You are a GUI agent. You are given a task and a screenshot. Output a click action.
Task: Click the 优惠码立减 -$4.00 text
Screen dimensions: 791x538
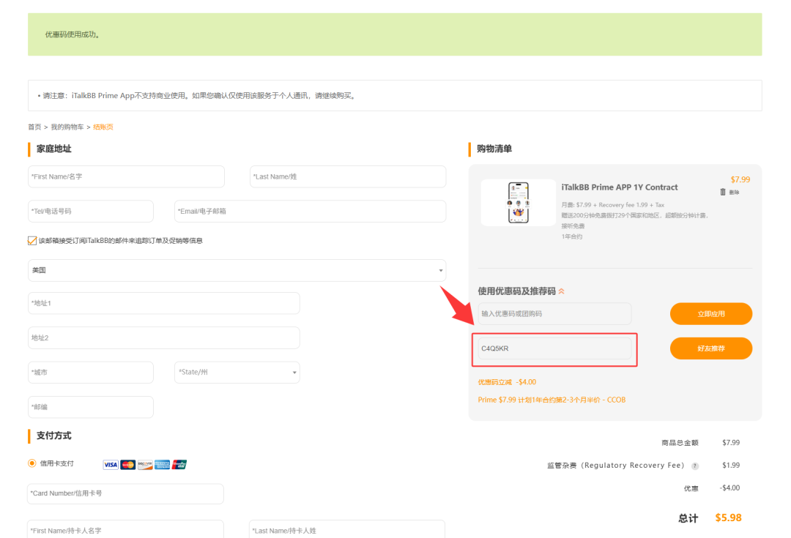point(507,382)
